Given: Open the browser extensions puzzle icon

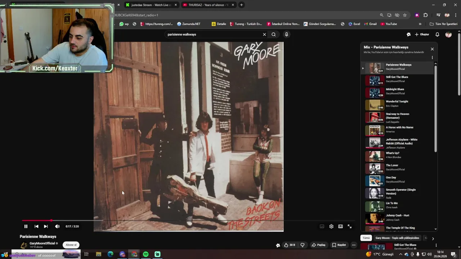Looking at the screenshot, I should coord(426,15).
